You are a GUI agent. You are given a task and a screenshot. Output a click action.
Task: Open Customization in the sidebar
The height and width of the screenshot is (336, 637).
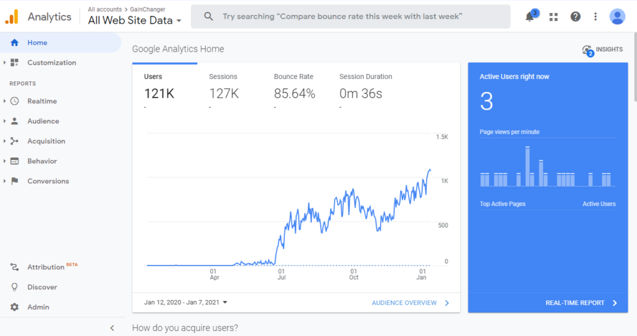52,63
